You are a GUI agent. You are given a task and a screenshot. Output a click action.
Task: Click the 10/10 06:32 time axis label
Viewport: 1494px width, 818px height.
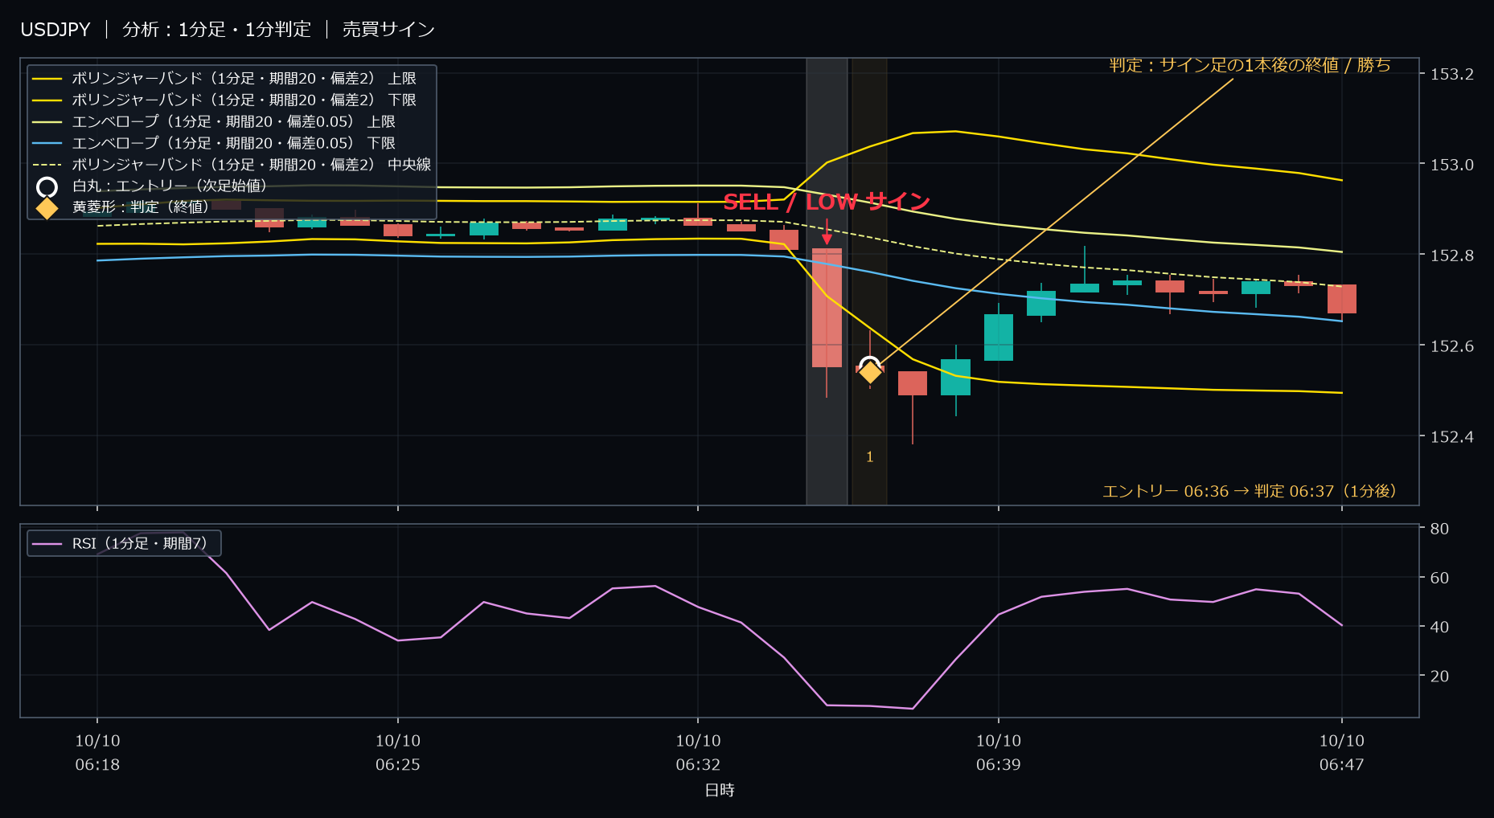(x=698, y=753)
